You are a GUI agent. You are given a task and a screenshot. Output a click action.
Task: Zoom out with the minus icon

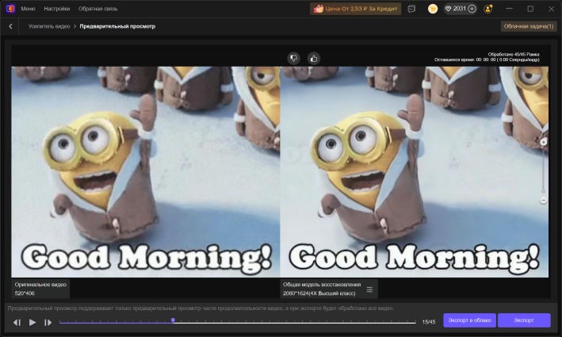pos(543,200)
